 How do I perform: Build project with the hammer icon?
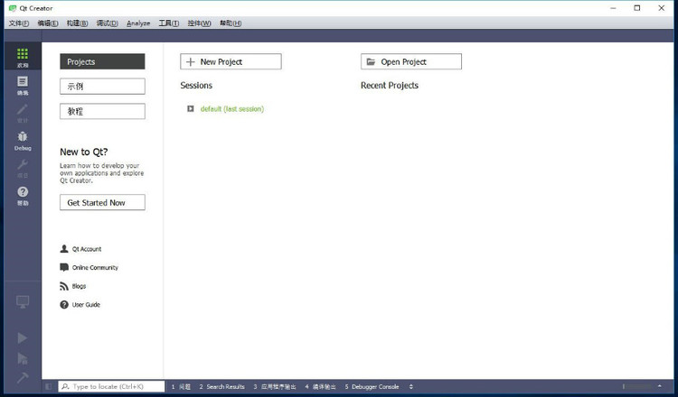pyautogui.click(x=22, y=377)
